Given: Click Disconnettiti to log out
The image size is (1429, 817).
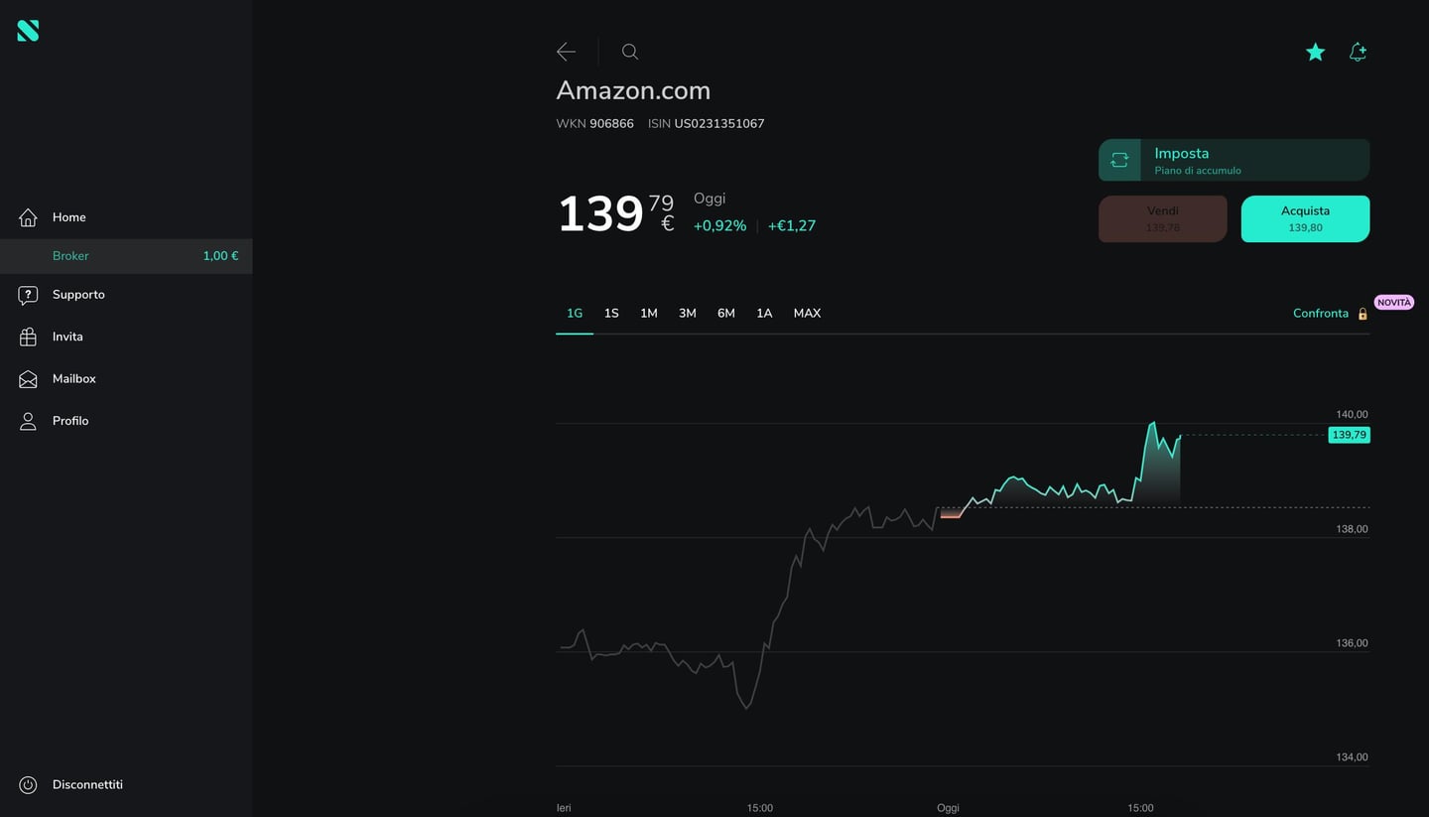Looking at the screenshot, I should click(x=86, y=784).
